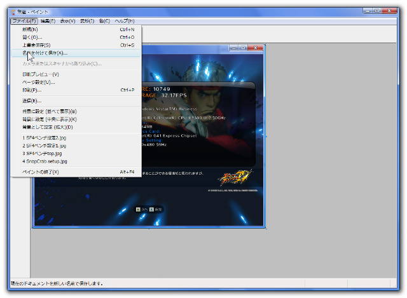Select ペイントの終了(X) to exit Paint

(x=76, y=172)
